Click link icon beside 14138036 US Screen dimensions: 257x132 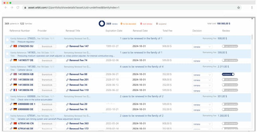11,79
